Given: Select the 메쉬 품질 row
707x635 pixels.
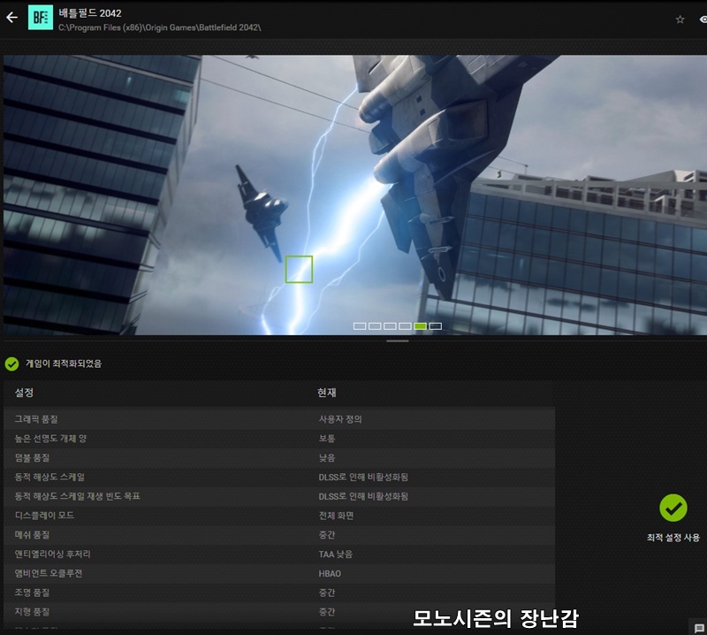Looking at the screenshot, I should 279,535.
